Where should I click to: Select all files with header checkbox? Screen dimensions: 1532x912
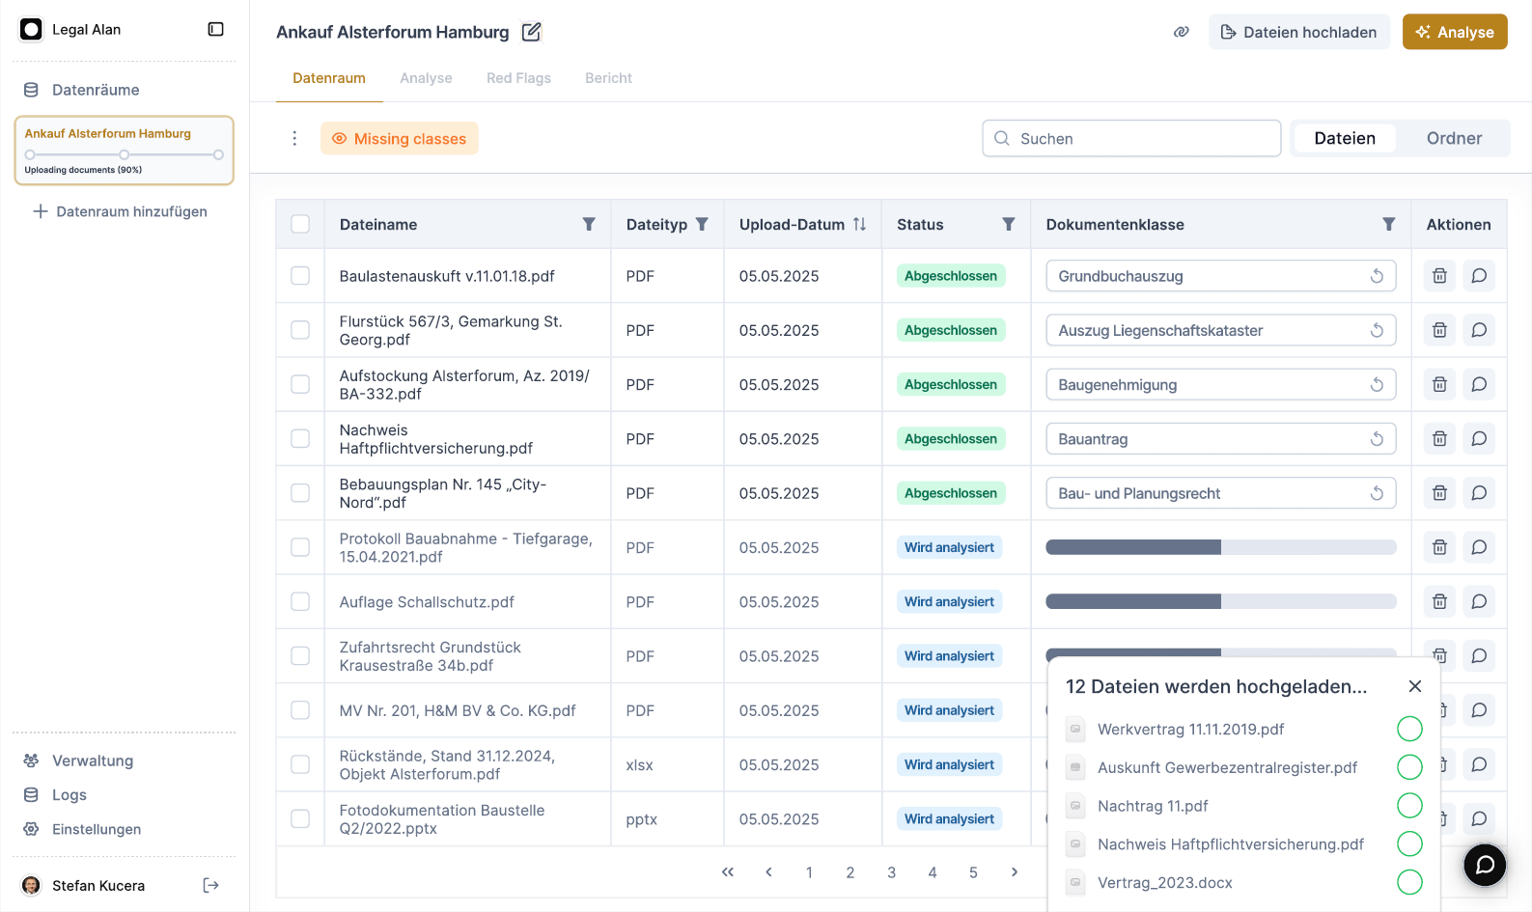coord(300,224)
